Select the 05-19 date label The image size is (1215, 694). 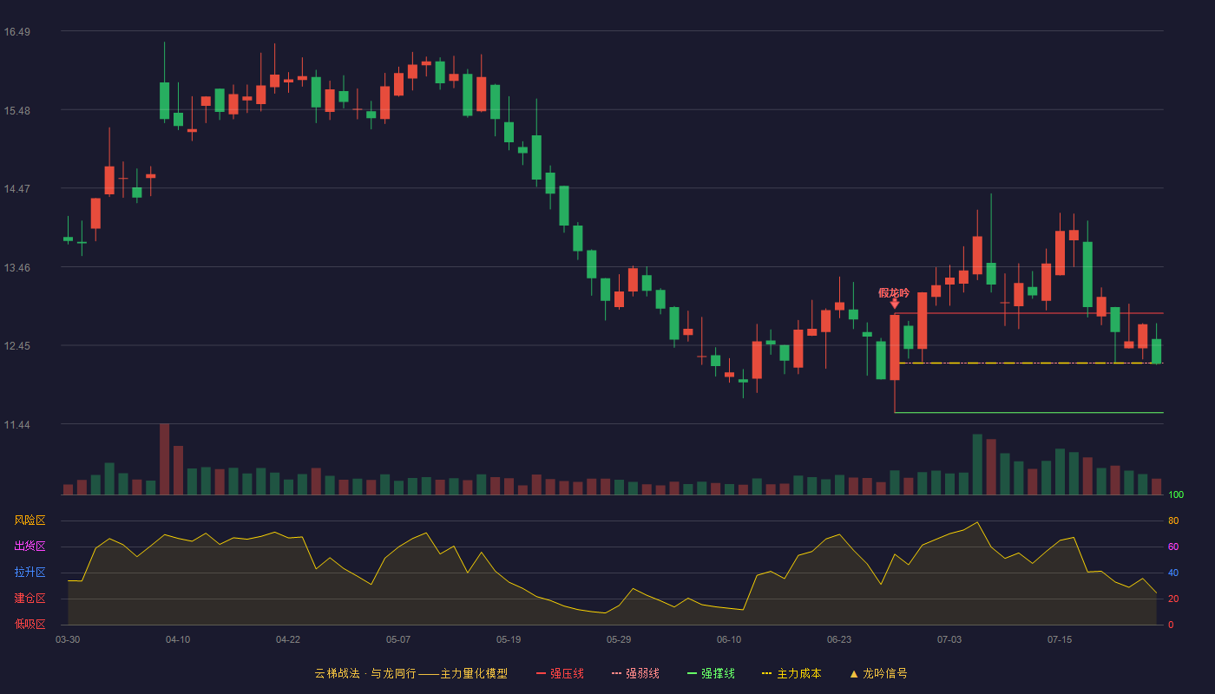click(509, 639)
